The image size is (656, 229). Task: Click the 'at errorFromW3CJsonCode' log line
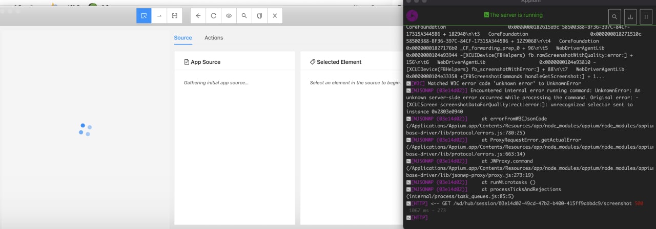point(530,125)
